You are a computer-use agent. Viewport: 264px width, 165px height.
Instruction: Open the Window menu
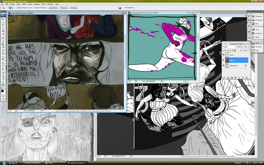[50, 4]
